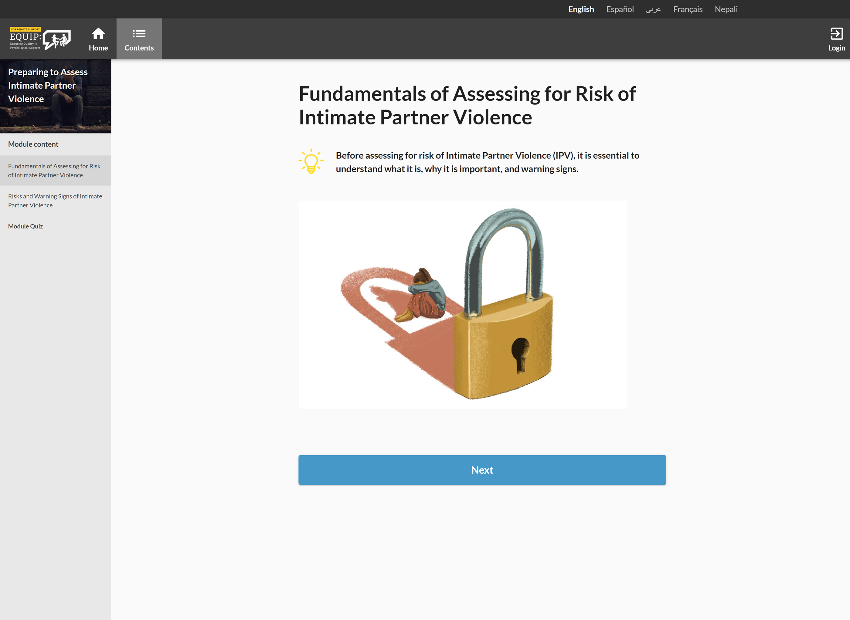Switch language to Français
The image size is (850, 620).
(x=687, y=9)
